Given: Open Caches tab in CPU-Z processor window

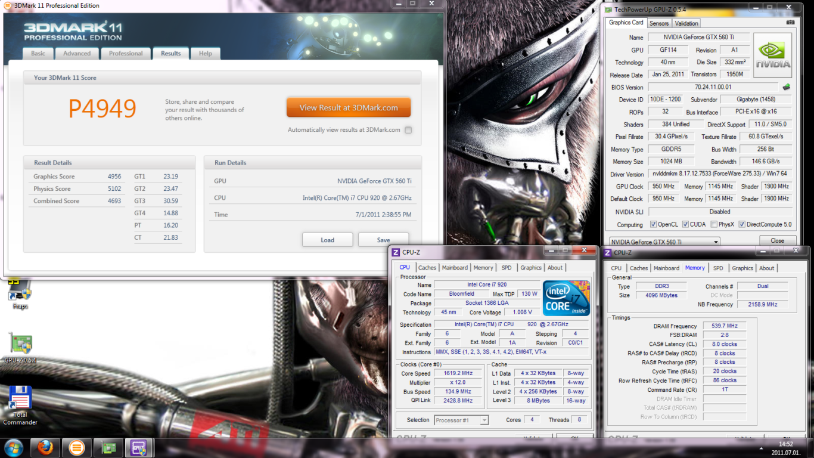Looking at the screenshot, I should tap(427, 268).
